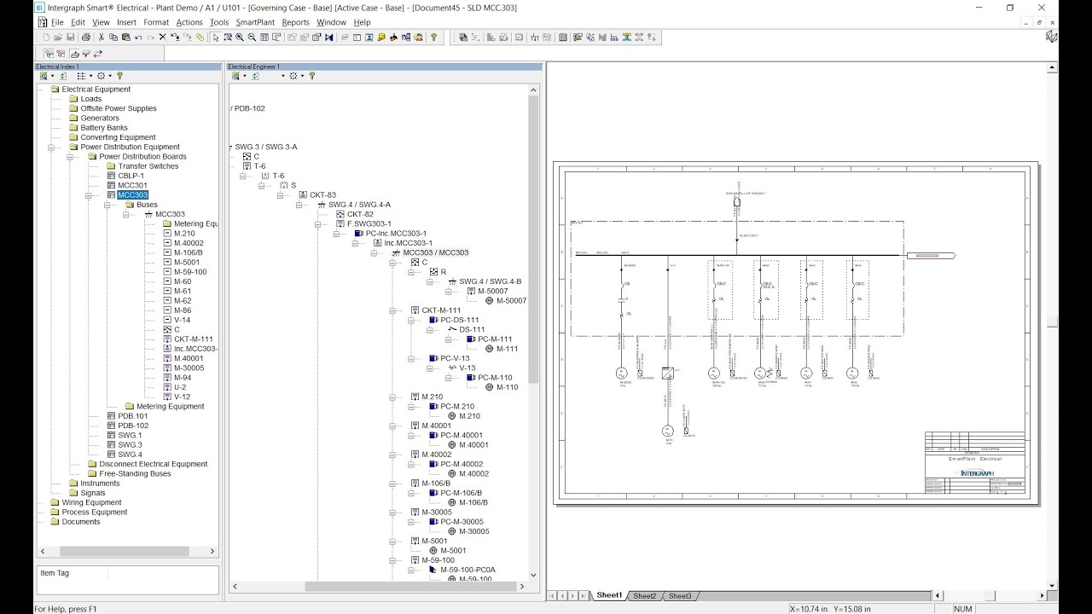Click Electrical Engineer vertical scrollbar thumb
Image resolution: width=1092 pixels, height=614 pixels.
click(x=534, y=239)
